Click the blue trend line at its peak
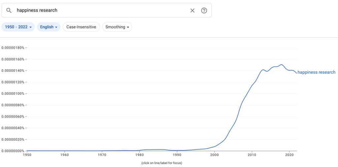338x167 pixels. 281,65
